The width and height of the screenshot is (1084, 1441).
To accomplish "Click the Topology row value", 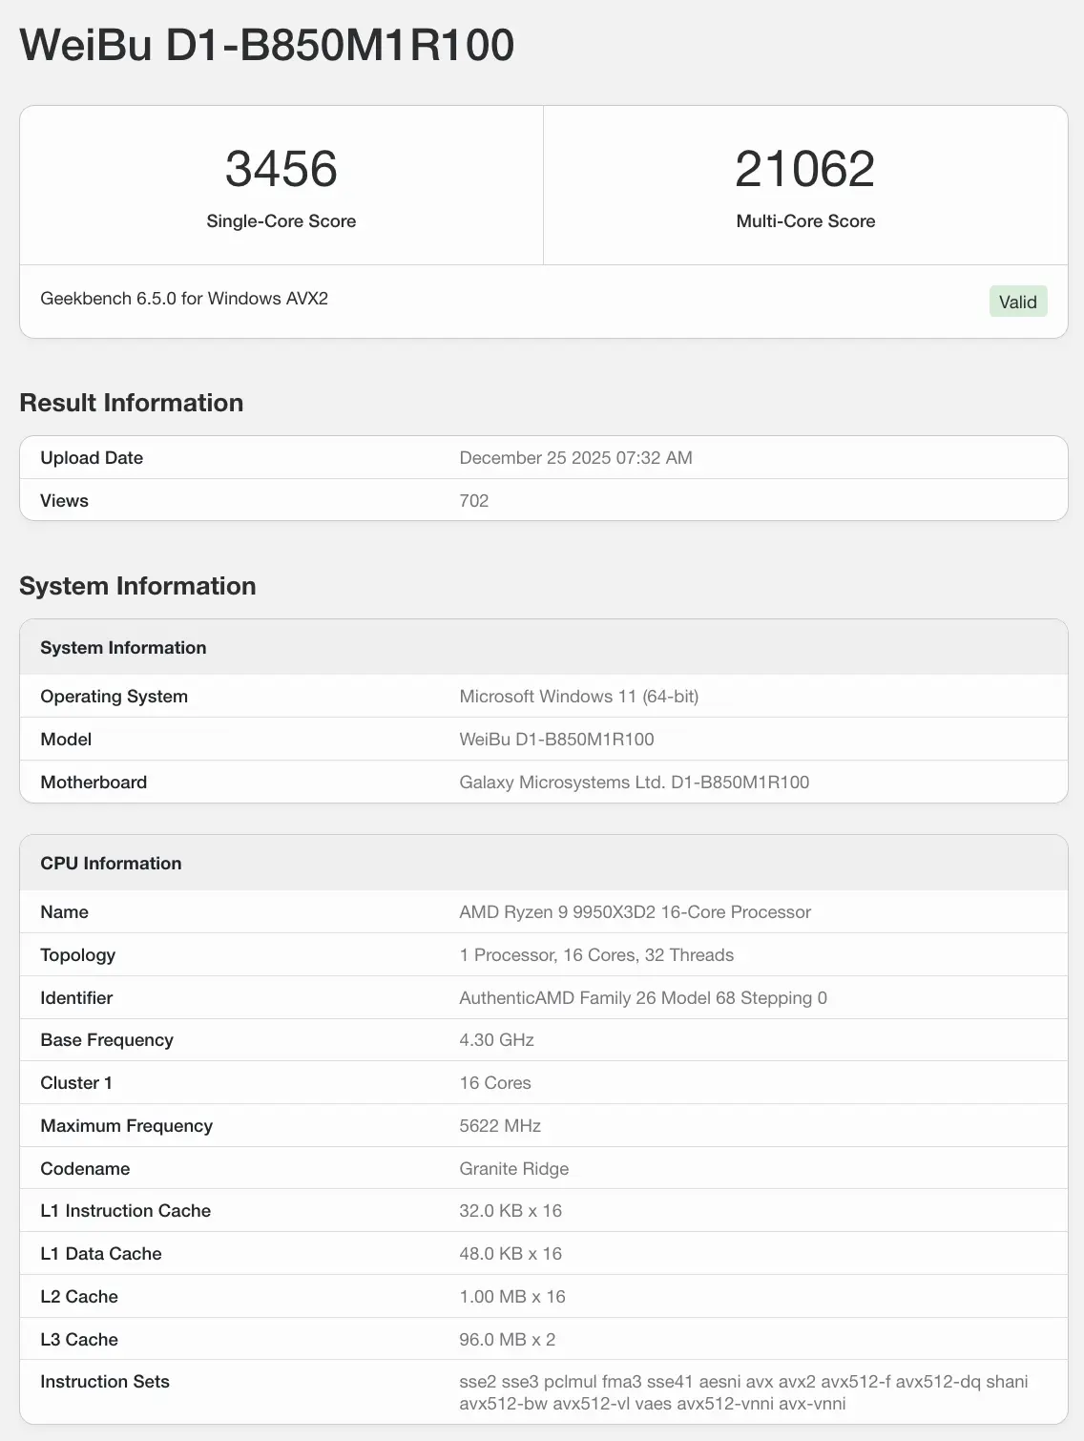I will pos(596,955).
